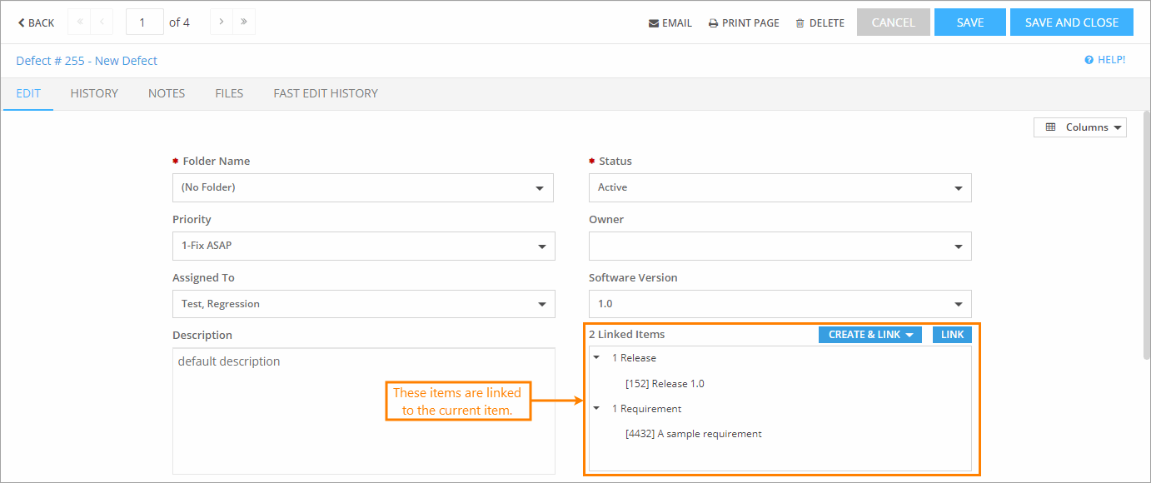Click the Help question mark icon
This screenshot has height=483, width=1151.
coord(1090,59)
